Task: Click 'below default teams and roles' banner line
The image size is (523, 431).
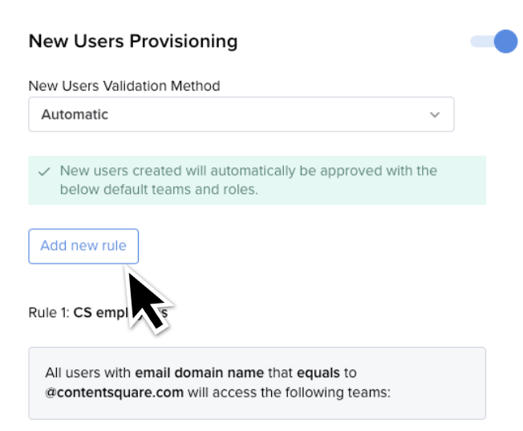Action: 159,190
